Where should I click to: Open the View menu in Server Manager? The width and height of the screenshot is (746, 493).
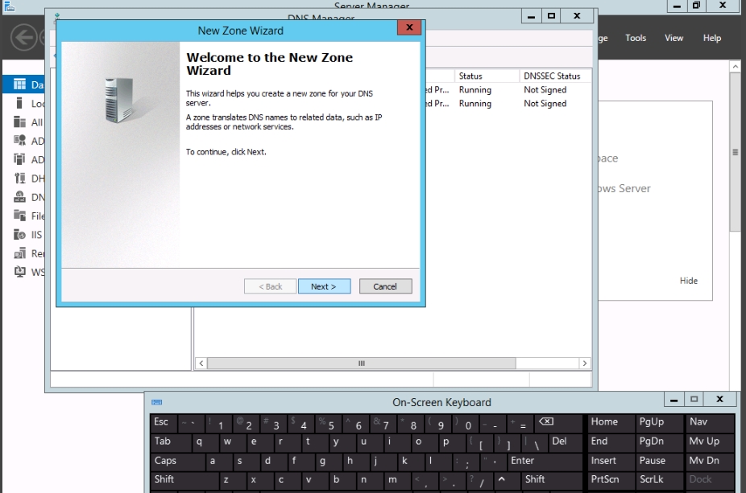click(673, 38)
